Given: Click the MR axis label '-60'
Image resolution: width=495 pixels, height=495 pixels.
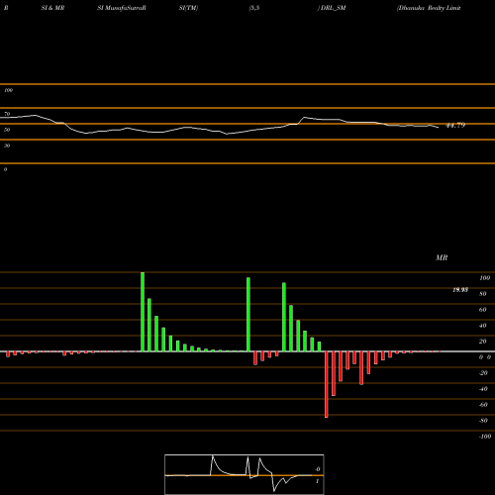Looking at the screenshot, I should pyautogui.click(x=483, y=405).
